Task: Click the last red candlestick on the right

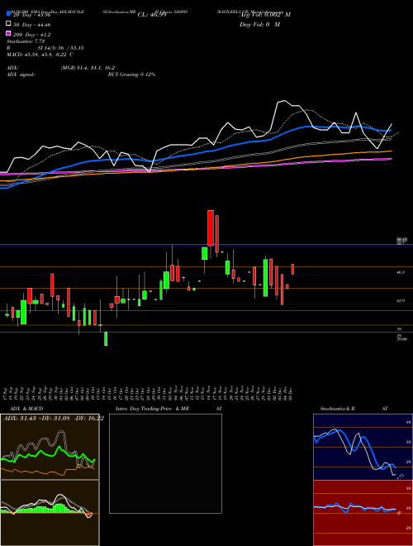Action: point(292,269)
